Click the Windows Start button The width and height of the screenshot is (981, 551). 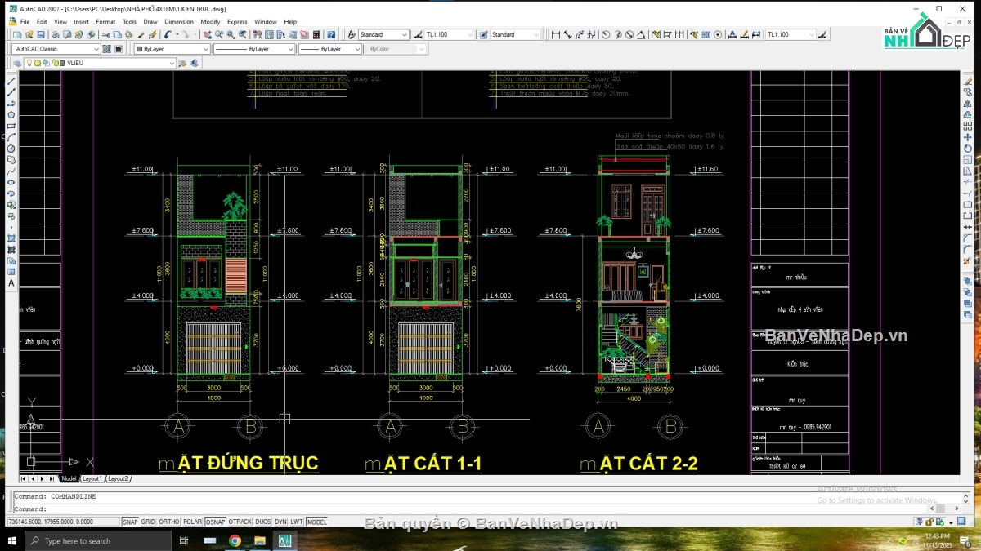pyautogui.click(x=12, y=540)
